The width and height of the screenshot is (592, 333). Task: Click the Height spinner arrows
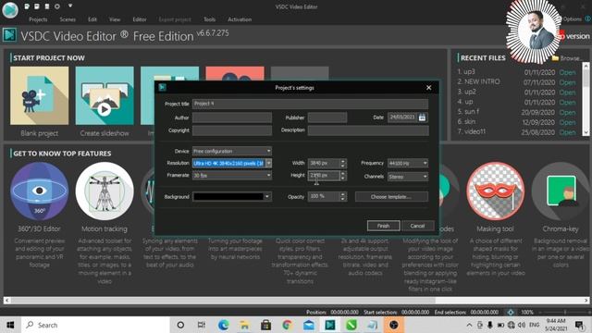click(343, 175)
